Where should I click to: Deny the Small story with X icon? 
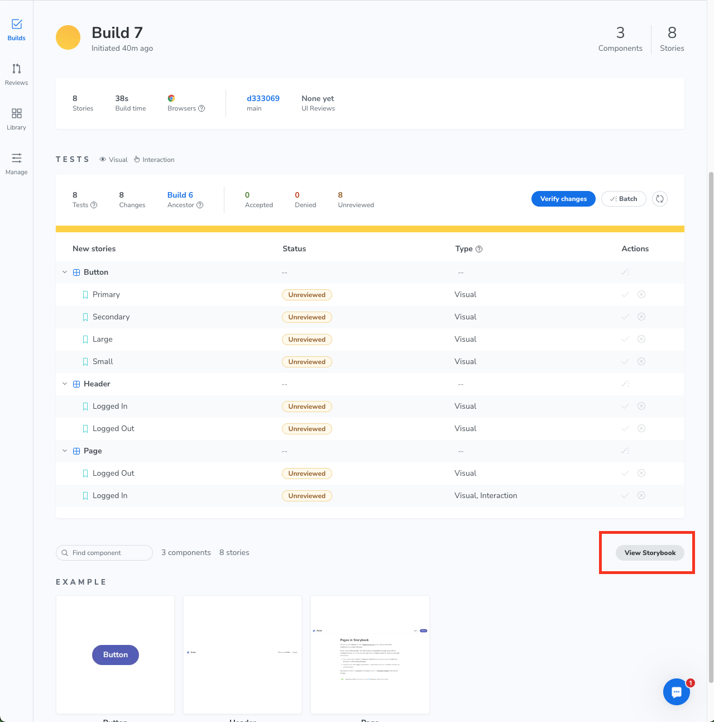[x=641, y=361]
